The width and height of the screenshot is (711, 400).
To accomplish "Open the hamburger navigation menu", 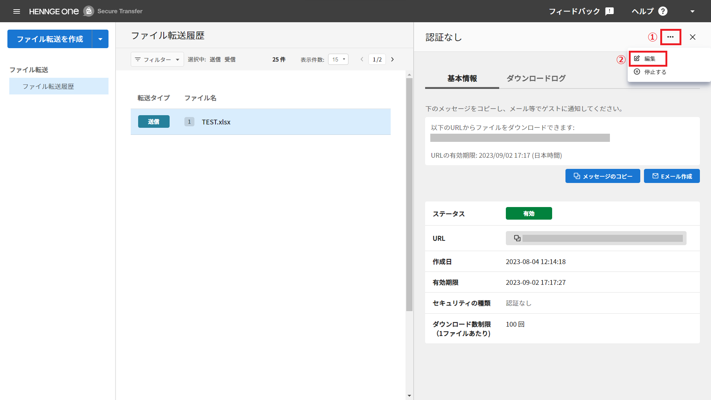I will [17, 11].
